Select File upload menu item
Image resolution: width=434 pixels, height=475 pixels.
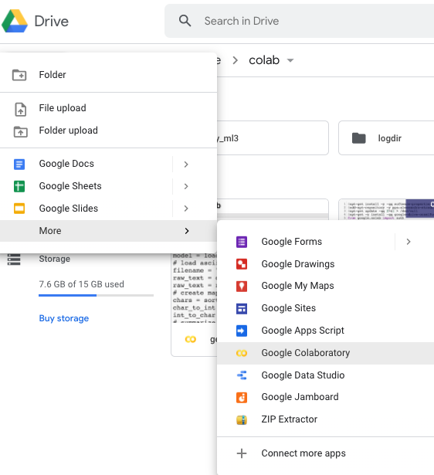click(108, 108)
